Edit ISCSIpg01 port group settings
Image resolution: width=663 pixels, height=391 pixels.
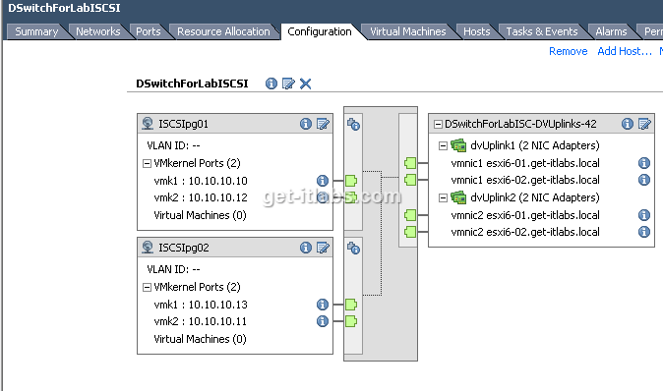(x=323, y=124)
